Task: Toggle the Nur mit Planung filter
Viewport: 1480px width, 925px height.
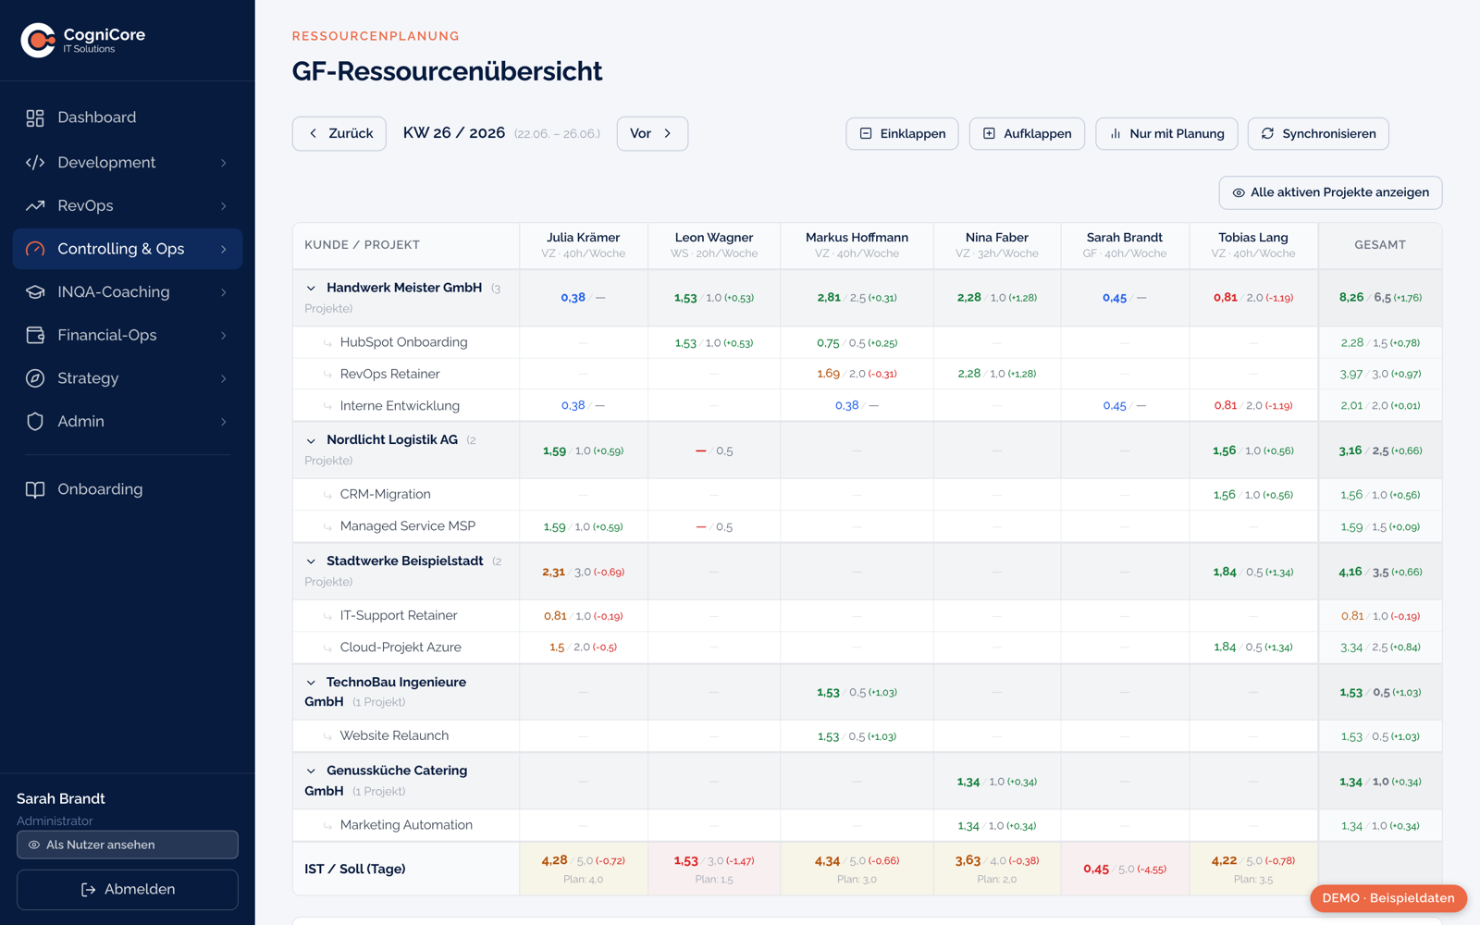Action: (x=1166, y=133)
